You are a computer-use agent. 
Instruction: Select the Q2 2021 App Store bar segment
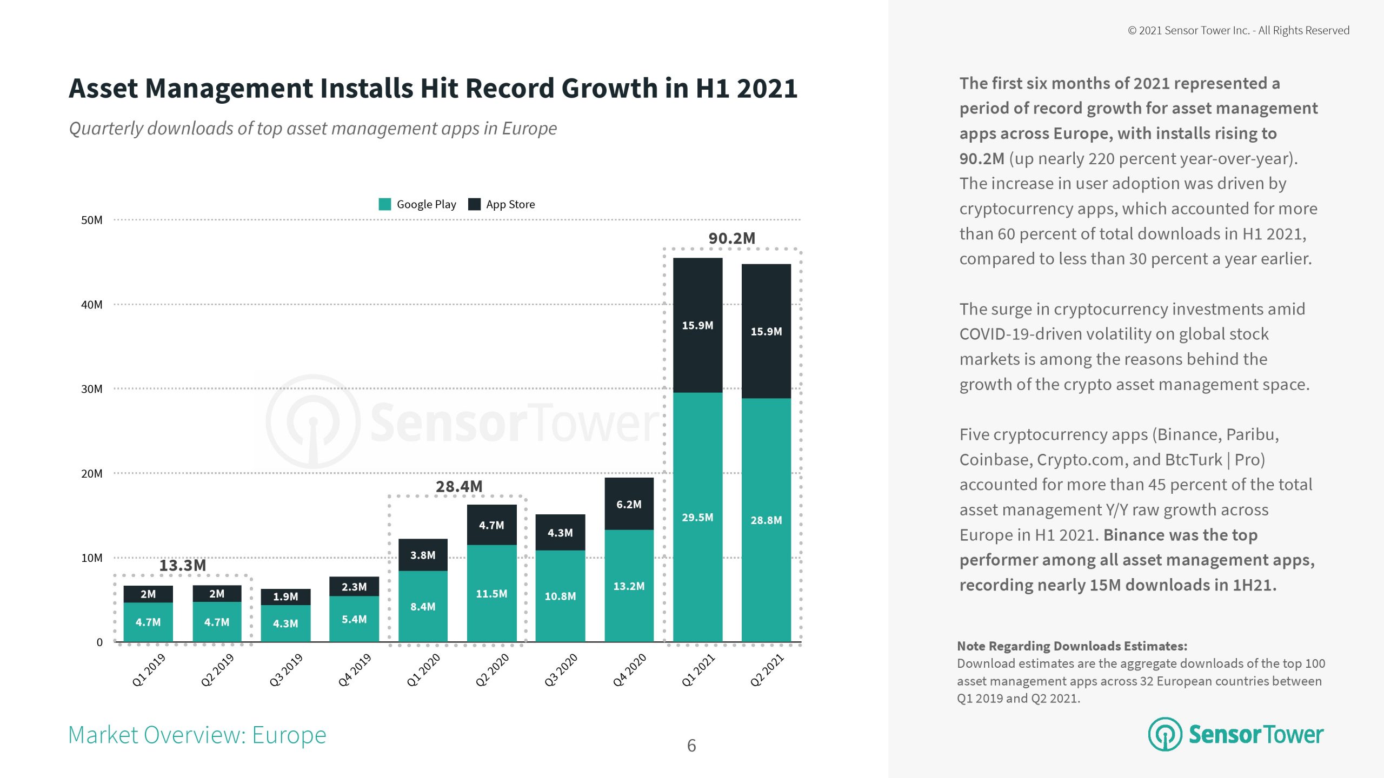tap(766, 331)
